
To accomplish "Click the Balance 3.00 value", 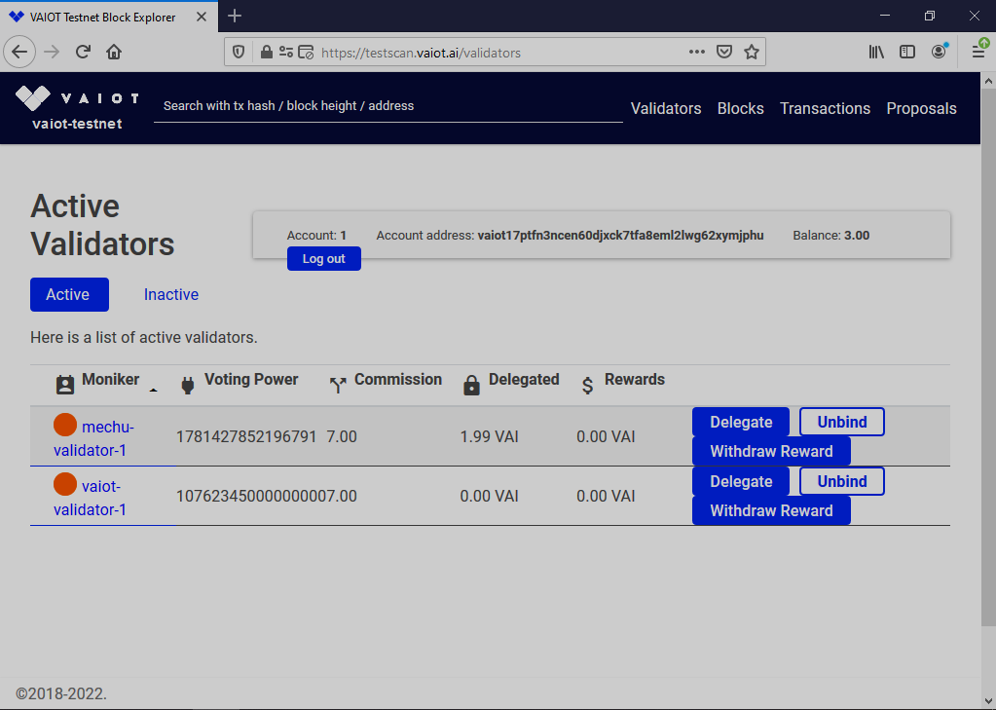I will (857, 235).
